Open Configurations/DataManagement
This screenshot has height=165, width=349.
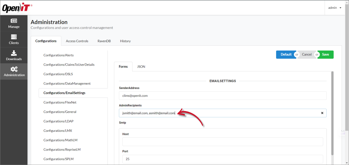(x=67, y=84)
